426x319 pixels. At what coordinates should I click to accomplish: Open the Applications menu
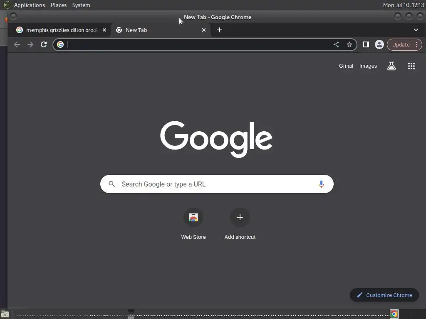(x=30, y=5)
